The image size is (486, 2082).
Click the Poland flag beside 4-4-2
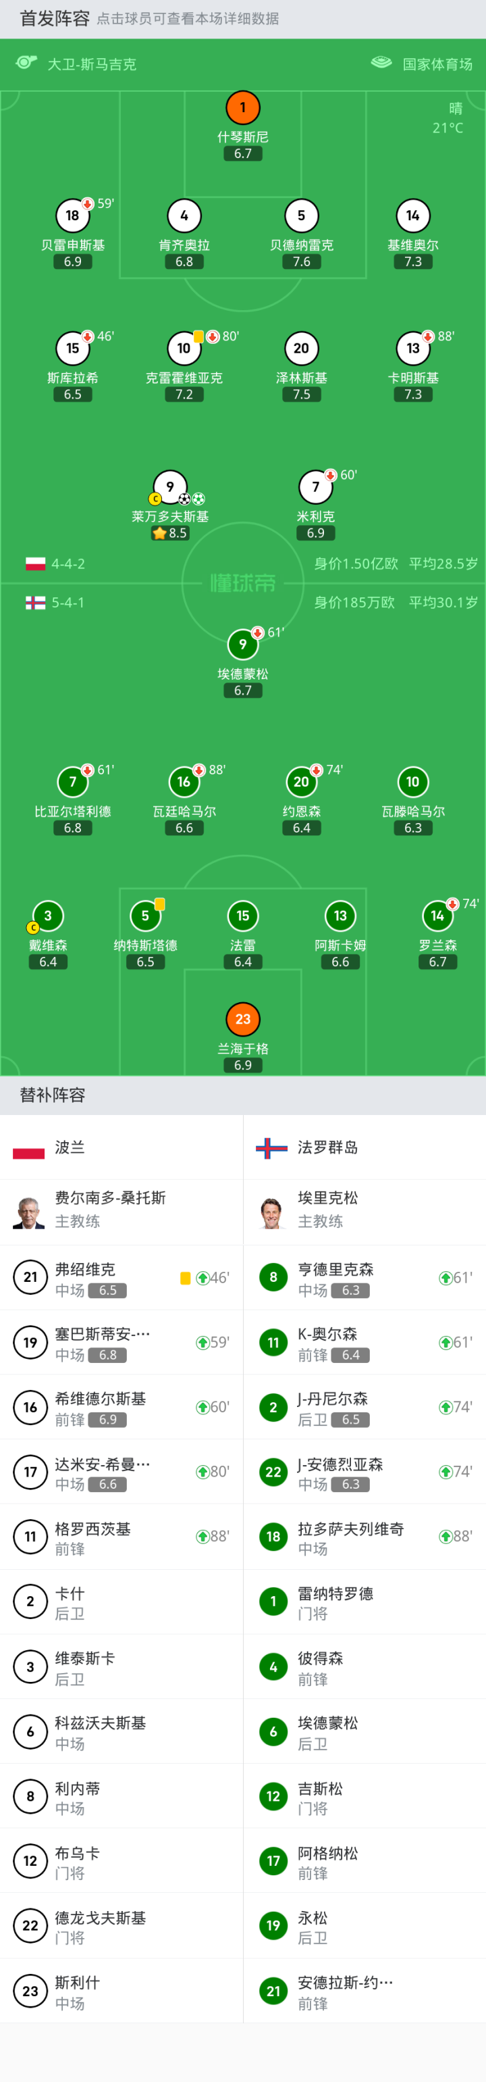pos(36,564)
